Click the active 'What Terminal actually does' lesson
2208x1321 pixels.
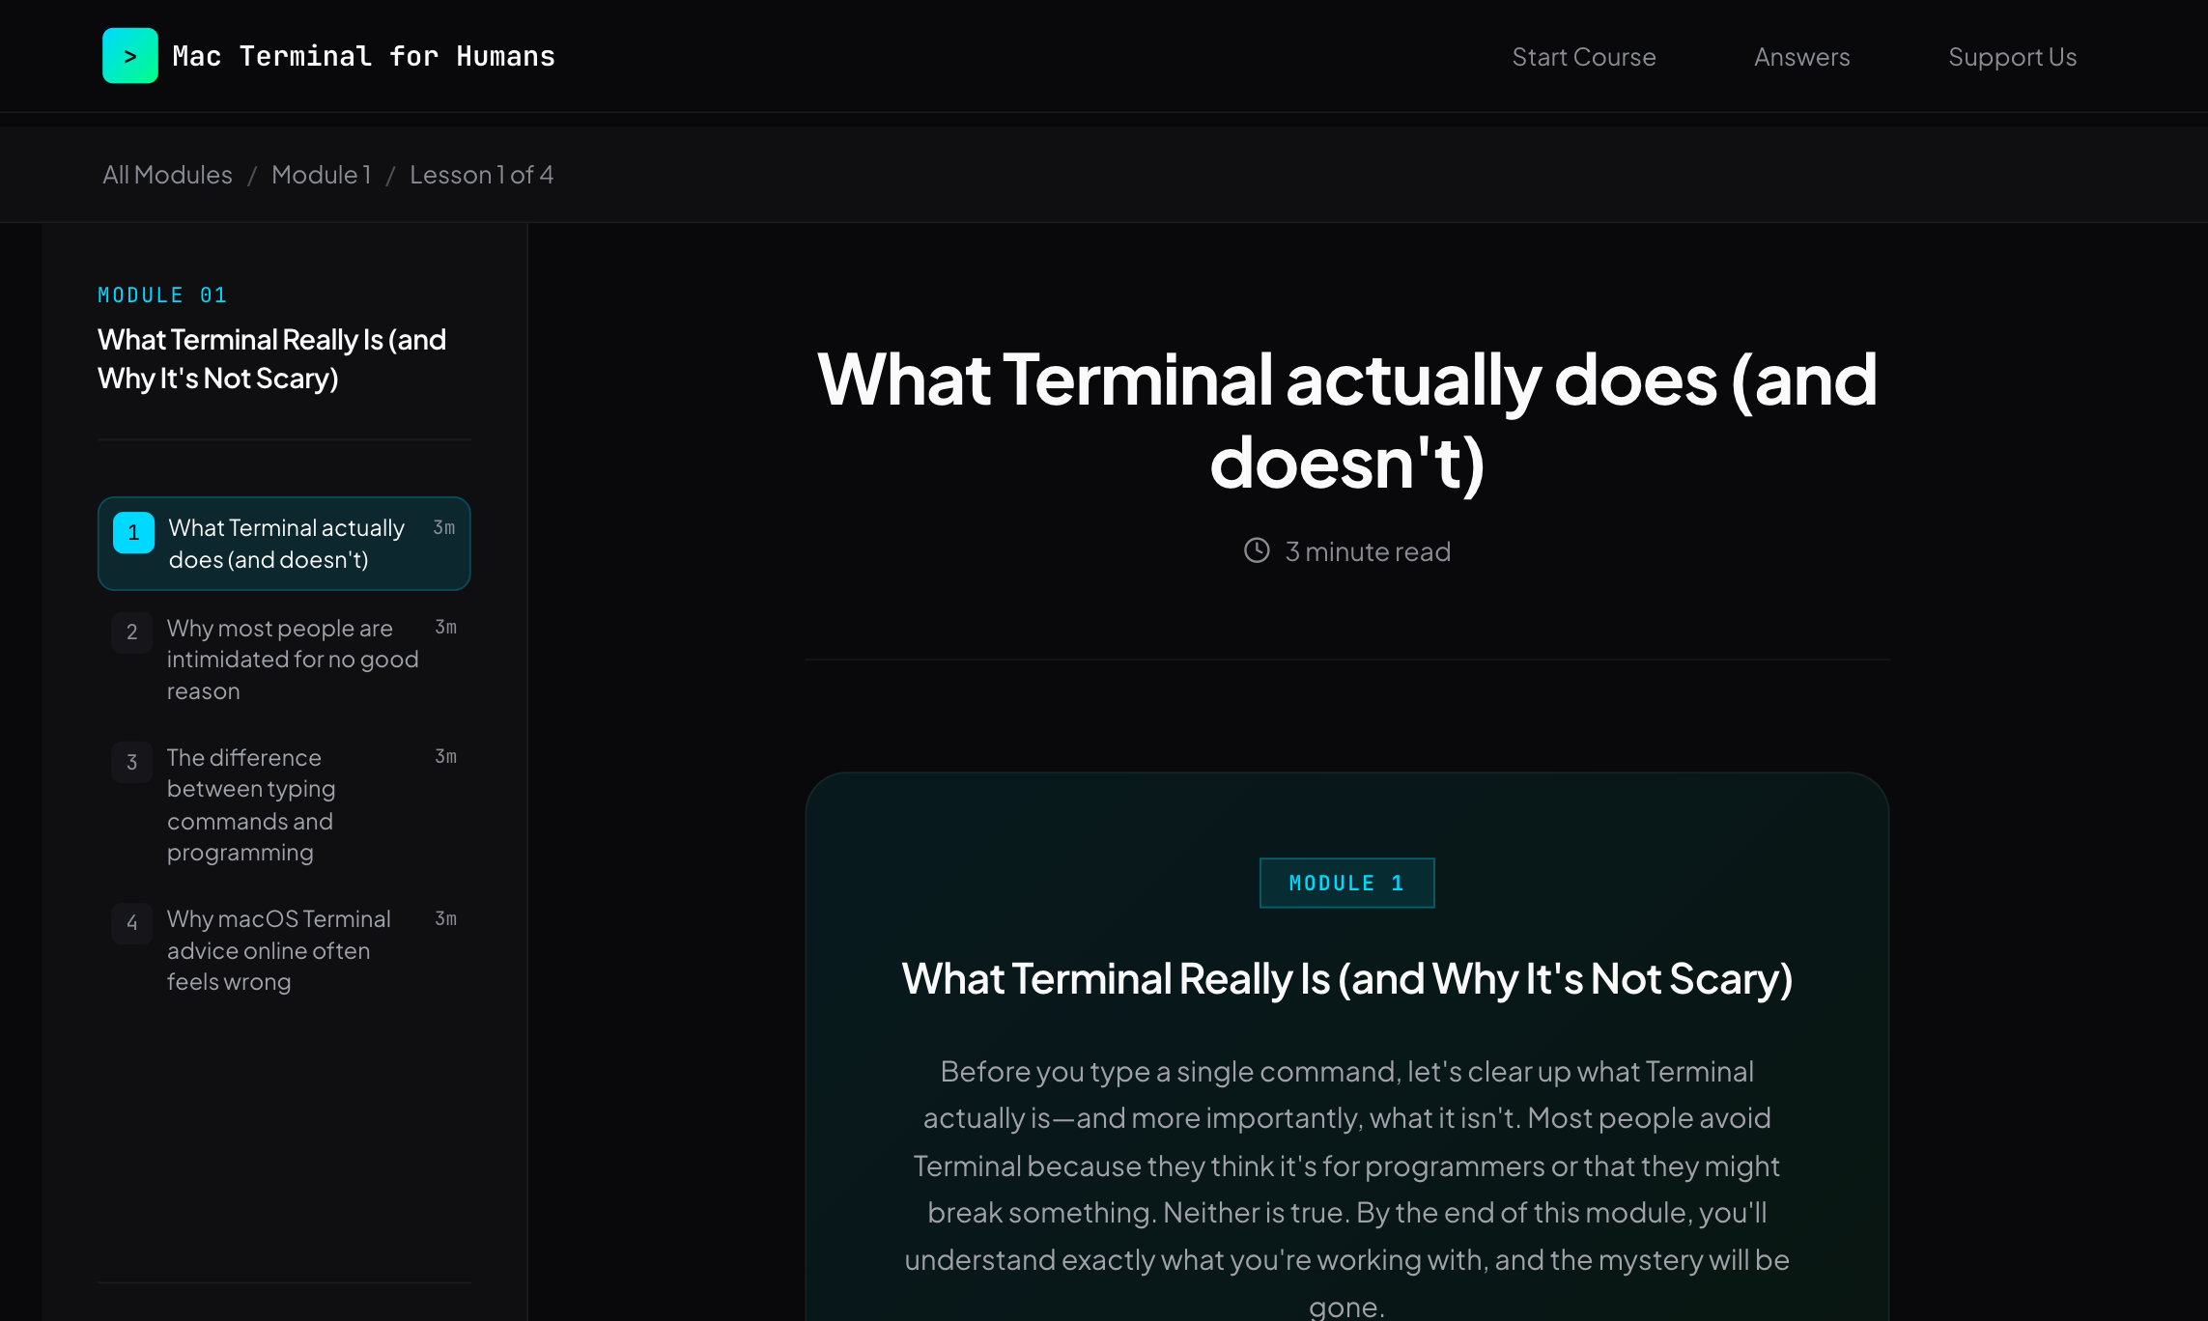point(286,543)
